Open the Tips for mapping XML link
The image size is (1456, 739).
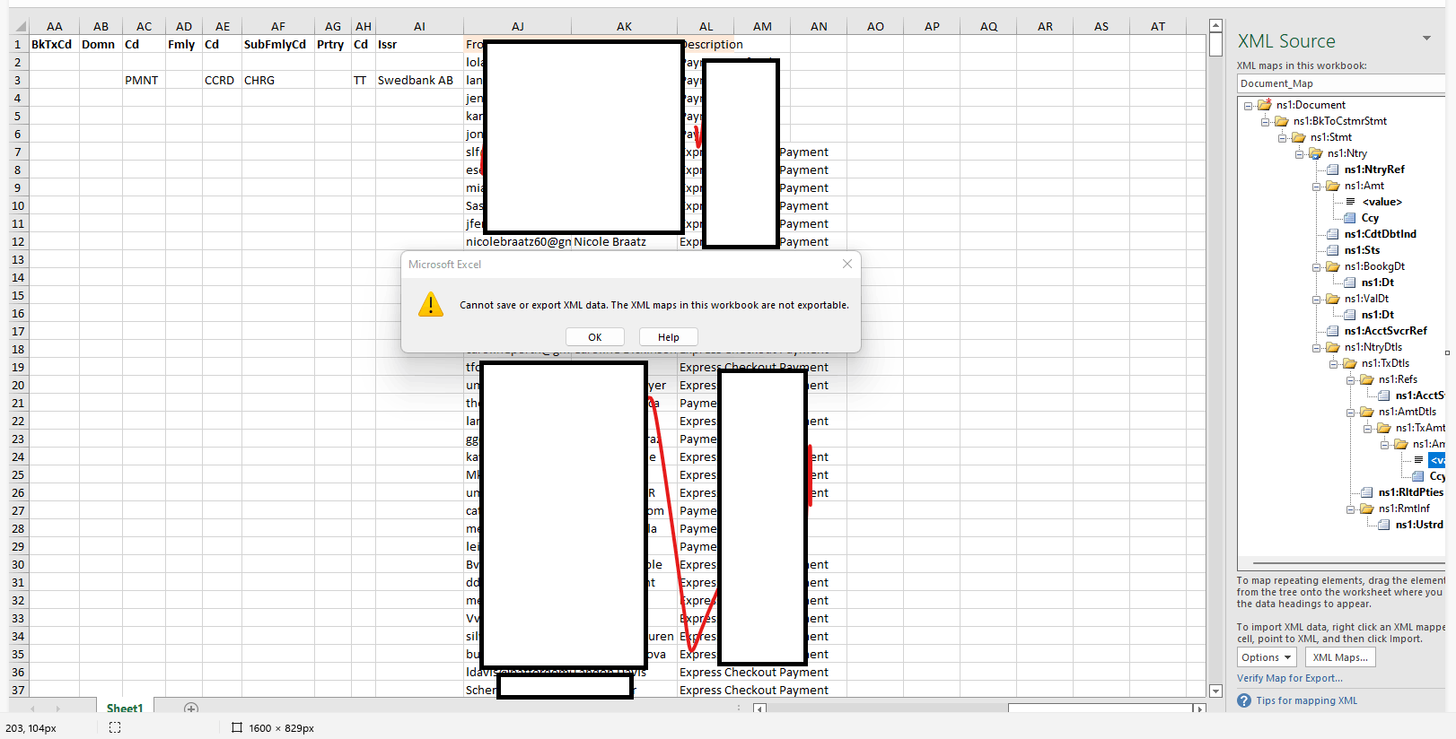click(x=1307, y=700)
